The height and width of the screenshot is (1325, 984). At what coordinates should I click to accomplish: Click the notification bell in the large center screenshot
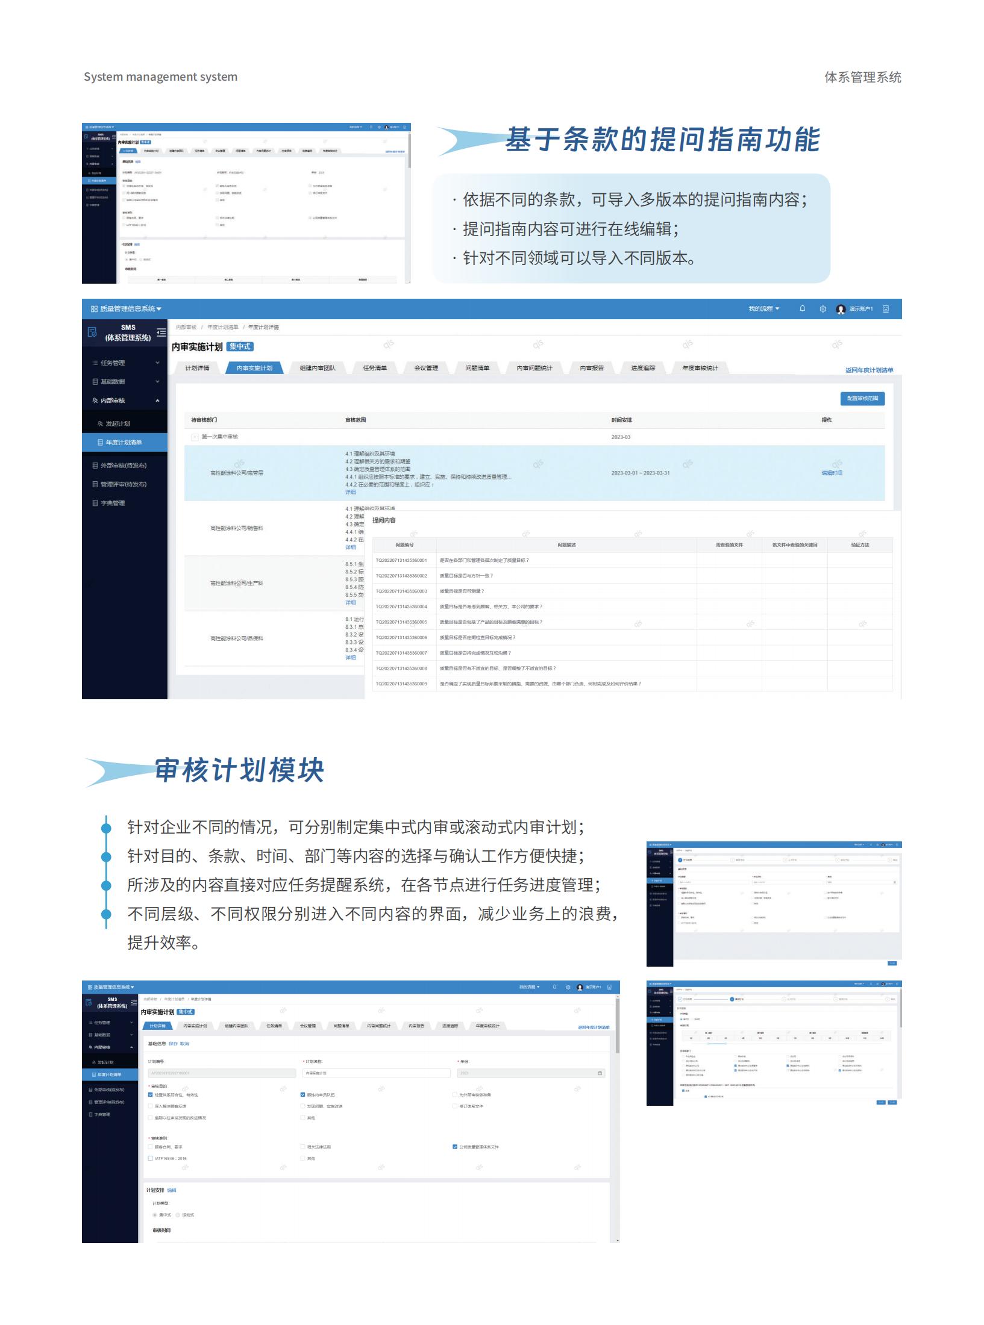(802, 308)
